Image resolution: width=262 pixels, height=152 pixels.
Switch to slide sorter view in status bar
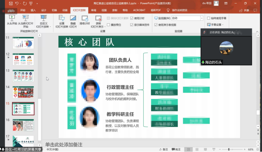point(196,149)
